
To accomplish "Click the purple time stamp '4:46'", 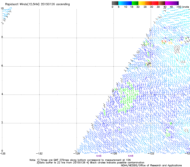I will click(131, 156).
